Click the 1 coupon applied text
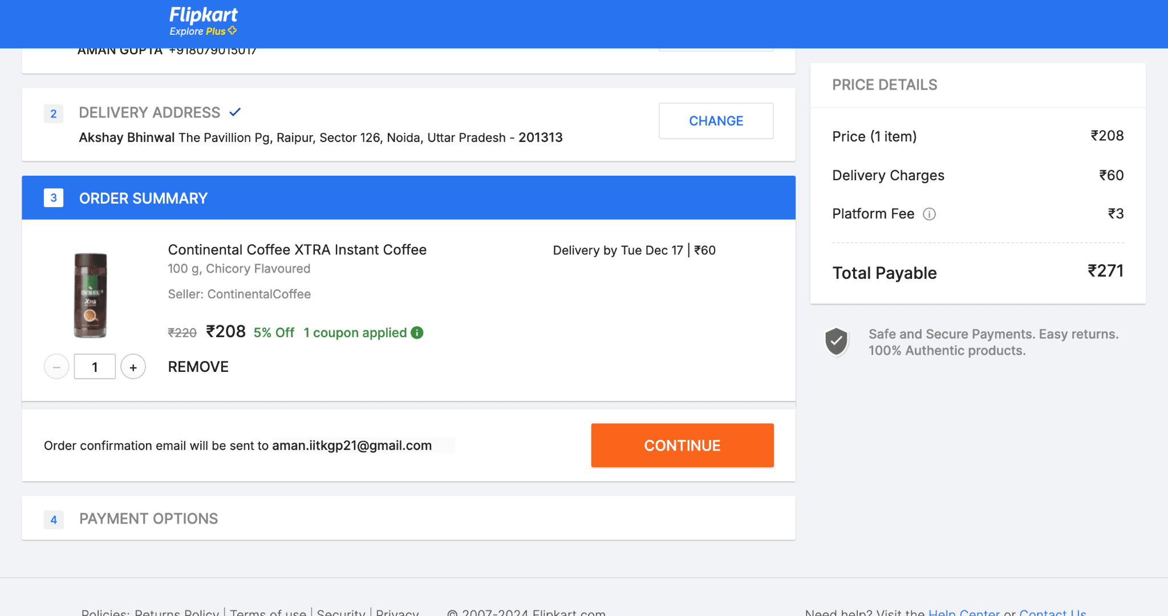Viewport: 1168px width, 616px height. (355, 333)
